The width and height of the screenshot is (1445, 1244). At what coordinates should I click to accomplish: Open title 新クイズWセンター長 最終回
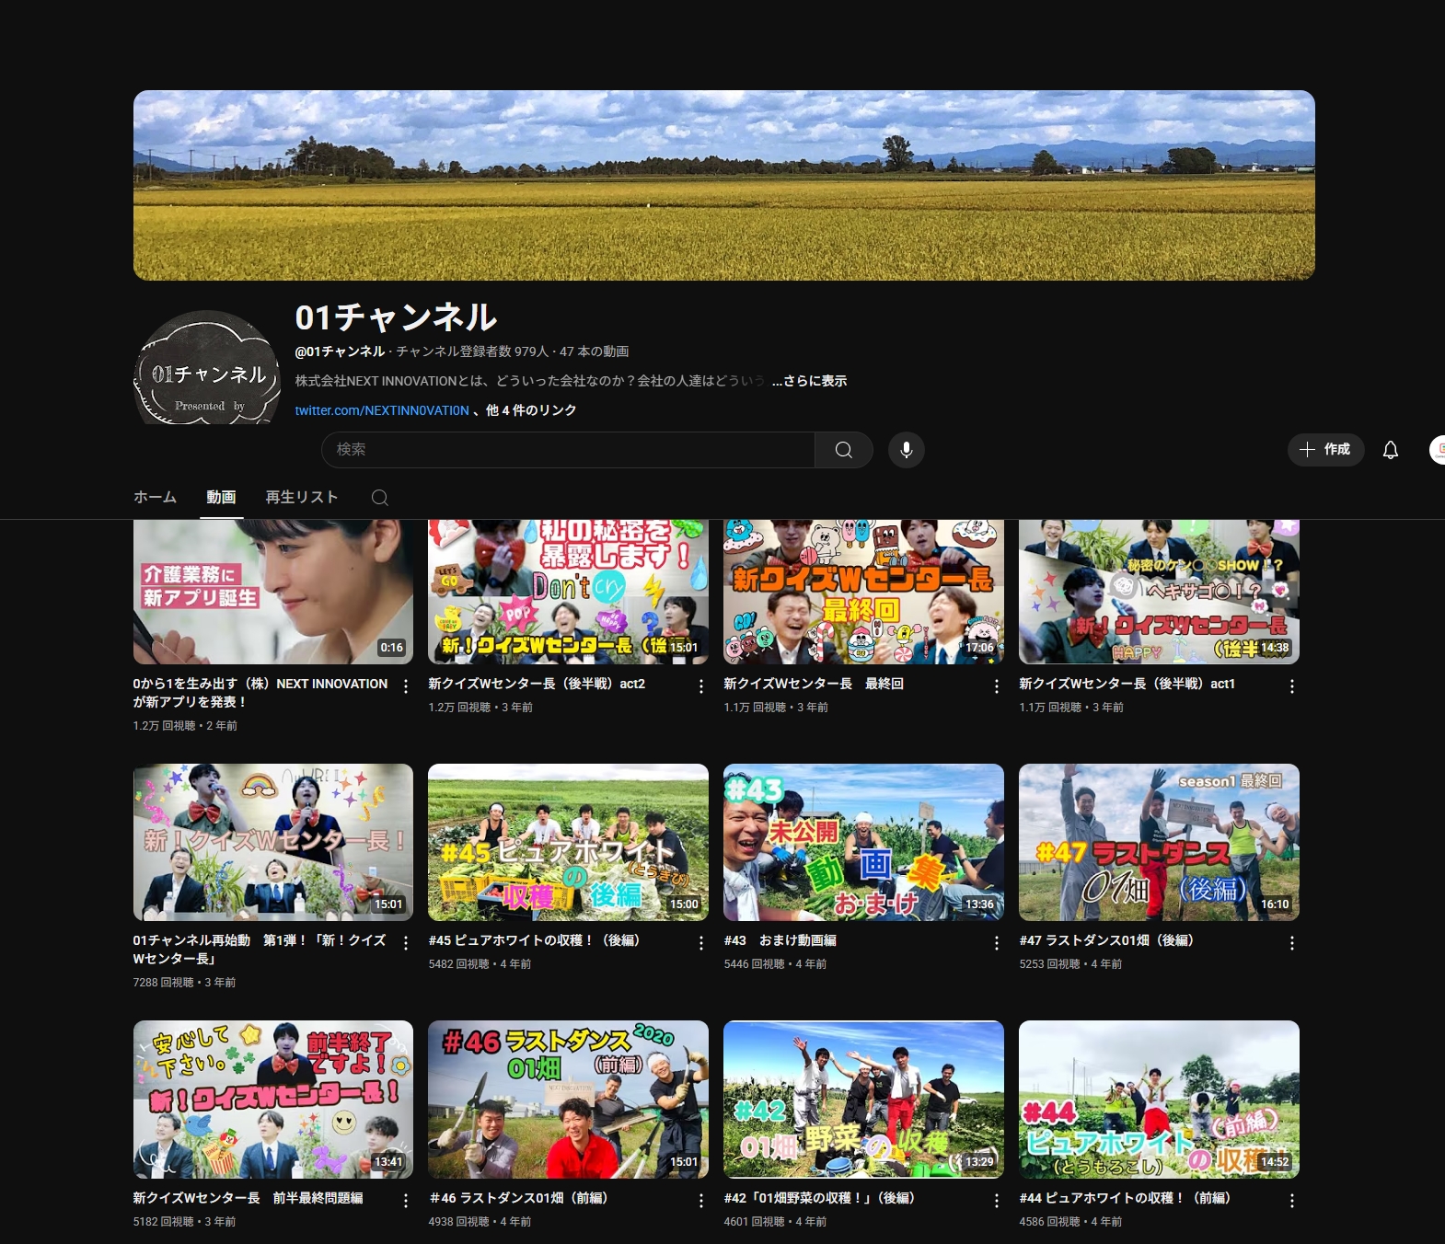(814, 684)
